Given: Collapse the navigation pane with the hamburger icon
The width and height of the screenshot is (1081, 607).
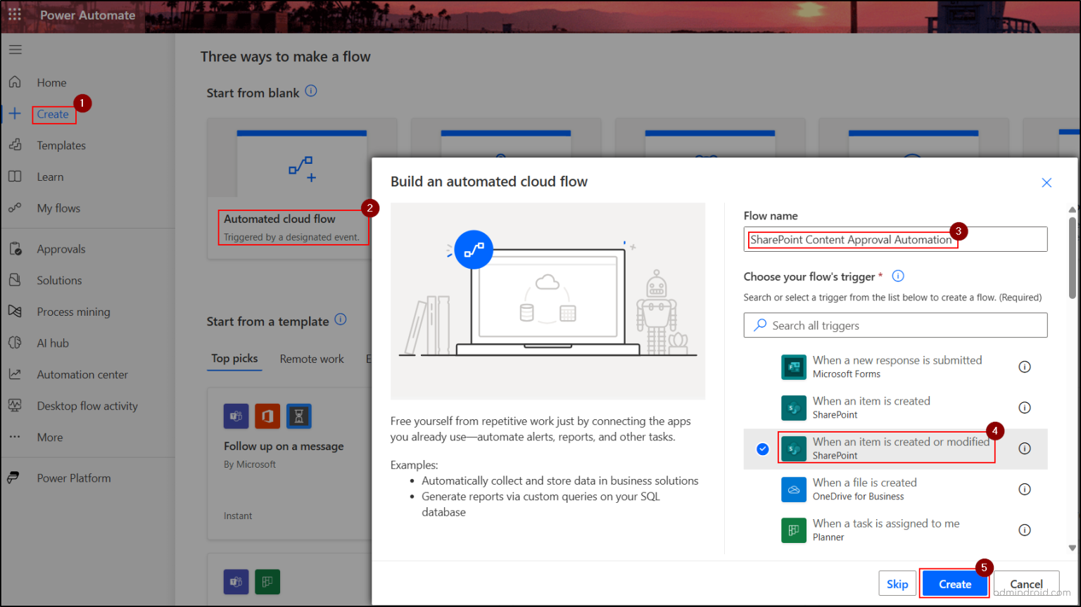Looking at the screenshot, I should tap(15, 49).
